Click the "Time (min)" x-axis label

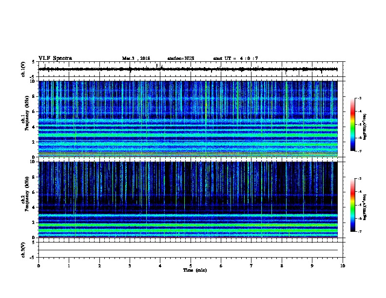click(195, 270)
